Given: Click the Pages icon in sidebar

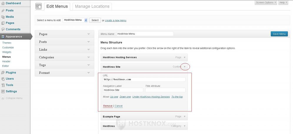Looking at the screenshot, I should (x=3, y=23).
